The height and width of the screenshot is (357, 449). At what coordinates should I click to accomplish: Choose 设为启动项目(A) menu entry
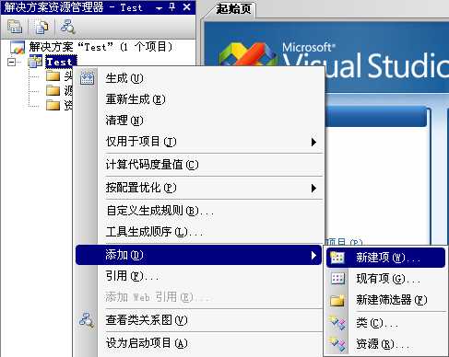[198, 343]
